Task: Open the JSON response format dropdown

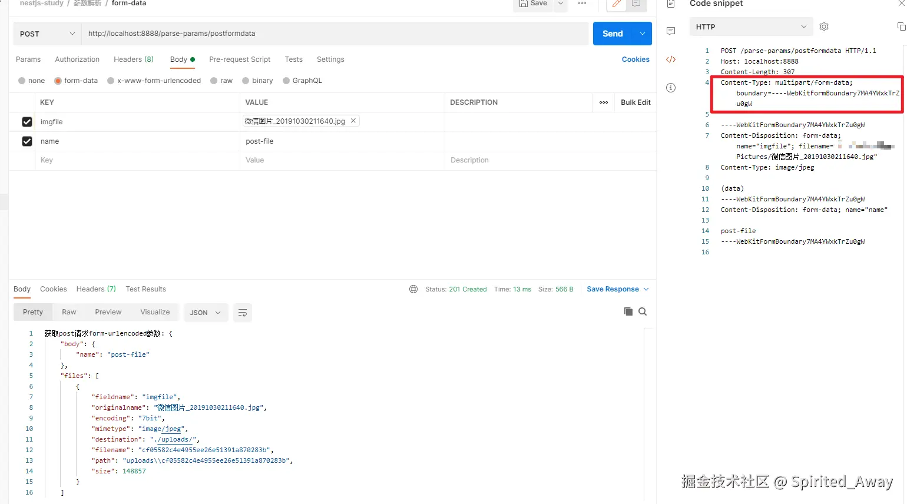Action: pyautogui.click(x=205, y=313)
